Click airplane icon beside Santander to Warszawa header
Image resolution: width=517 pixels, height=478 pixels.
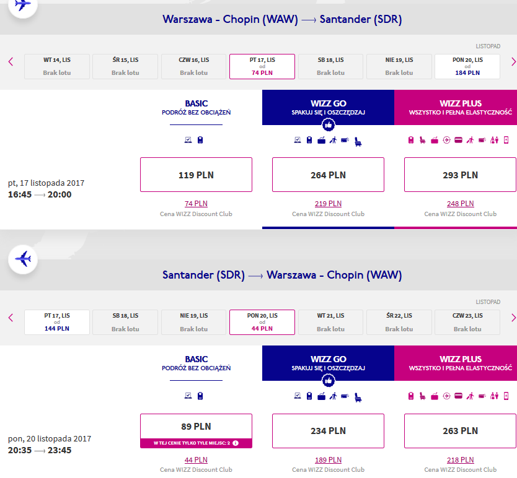(23, 259)
